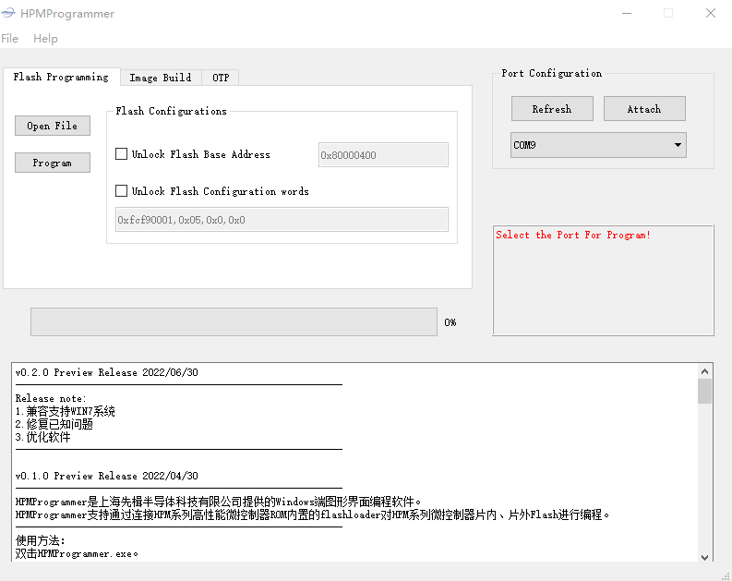Click the Program button
Screen dimensions: 732x581
coord(53,163)
